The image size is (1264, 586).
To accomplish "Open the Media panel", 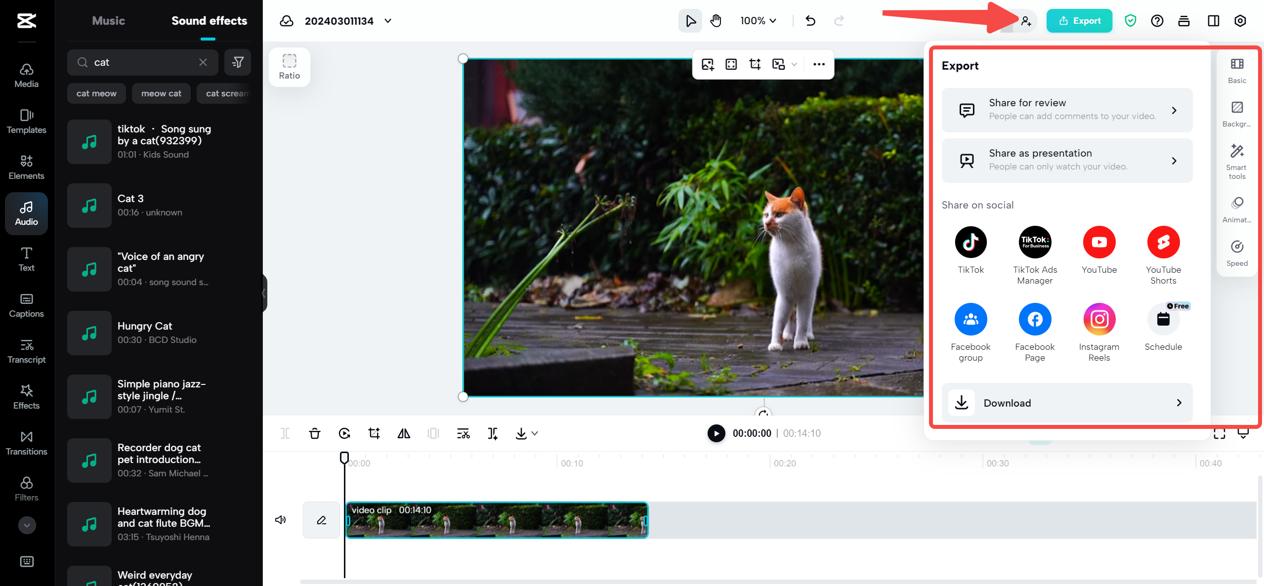I will (26, 76).
